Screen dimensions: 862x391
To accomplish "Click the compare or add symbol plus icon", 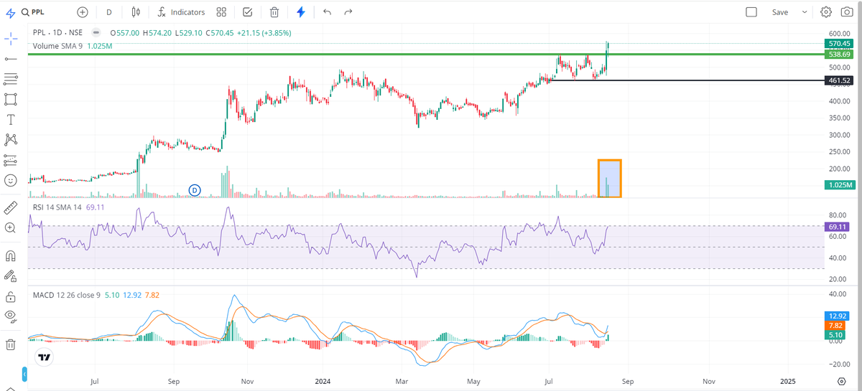I will (82, 12).
